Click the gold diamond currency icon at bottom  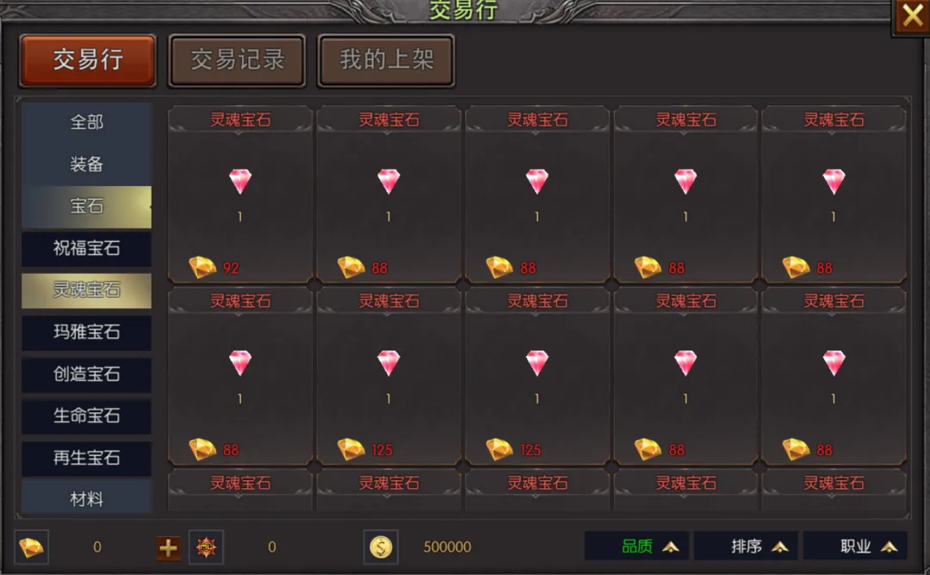(32, 547)
